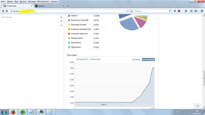
Task: Click the Наверх link to scroll up
Action: (8, 17)
